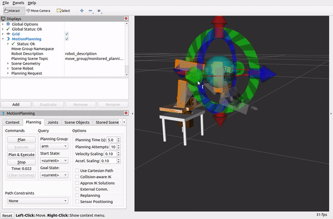
Task: Open the Goal State dropdown
Action: pos(54,175)
